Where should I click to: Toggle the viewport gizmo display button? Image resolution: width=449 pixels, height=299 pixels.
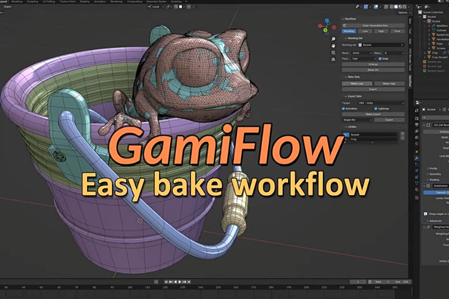pyautogui.click(x=366, y=7)
